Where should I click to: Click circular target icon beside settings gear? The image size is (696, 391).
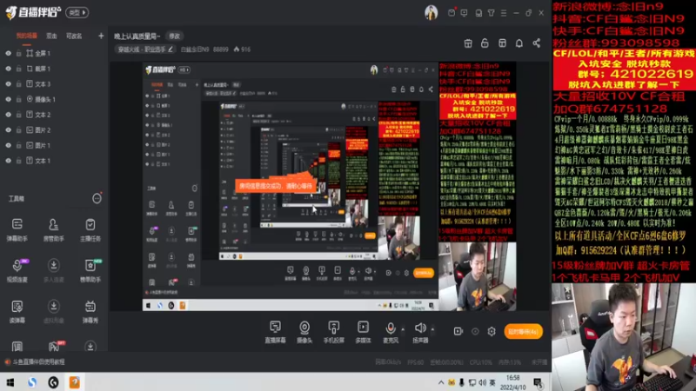(475, 331)
